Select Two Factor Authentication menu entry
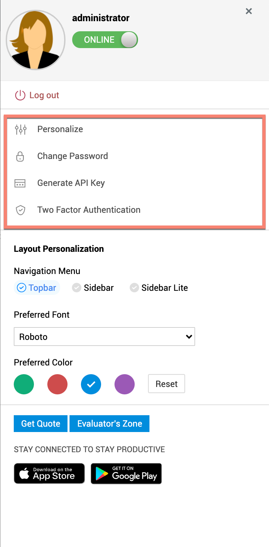Screen dimensions: 269x547 point(89,210)
